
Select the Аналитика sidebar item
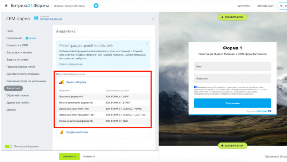point(13,88)
